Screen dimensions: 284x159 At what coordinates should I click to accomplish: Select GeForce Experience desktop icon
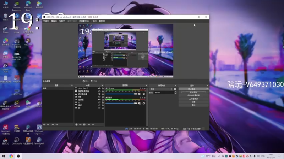pos(17,6)
